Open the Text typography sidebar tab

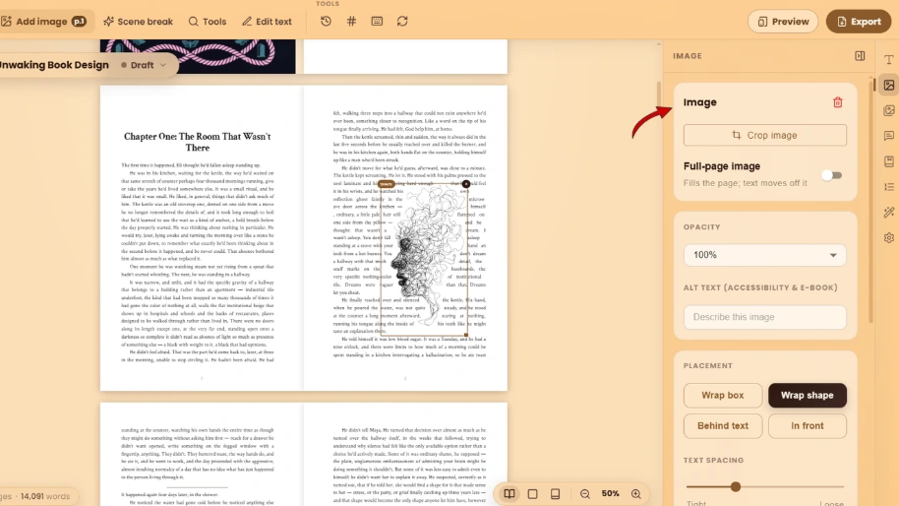pos(889,60)
